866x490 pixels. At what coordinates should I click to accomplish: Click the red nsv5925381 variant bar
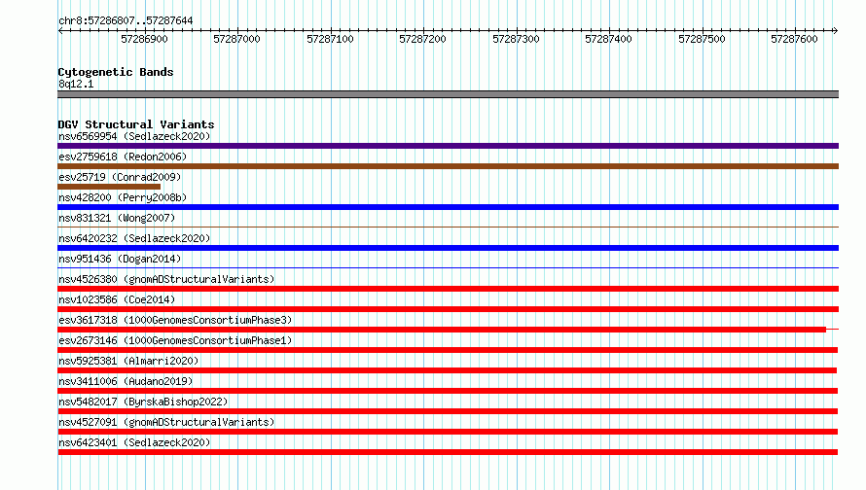coord(447,370)
